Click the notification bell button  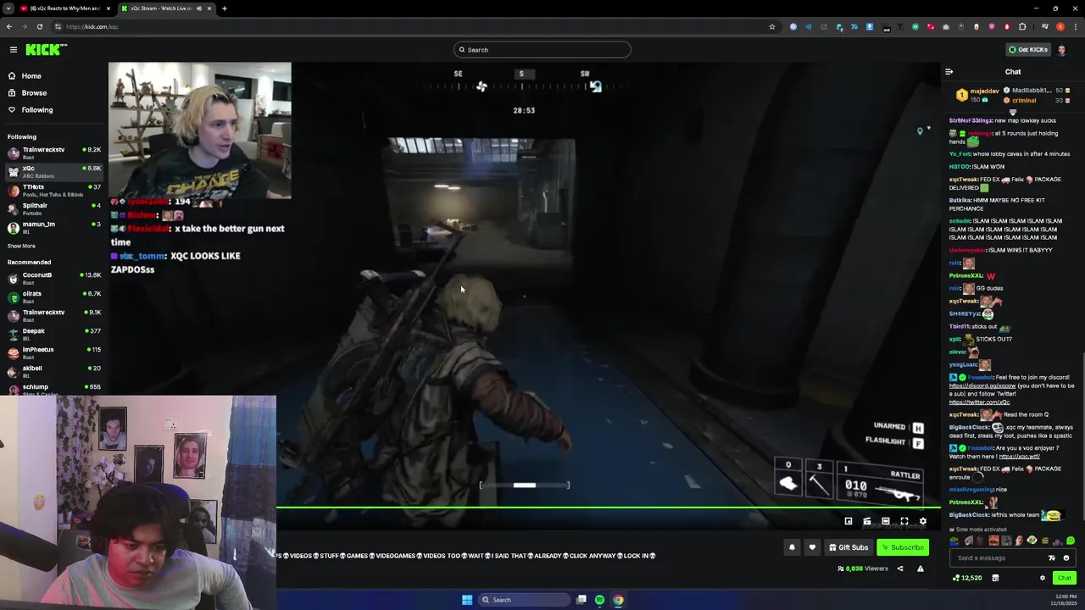point(792,547)
